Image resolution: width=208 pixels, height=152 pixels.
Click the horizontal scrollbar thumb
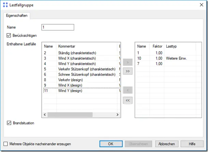click(70, 114)
